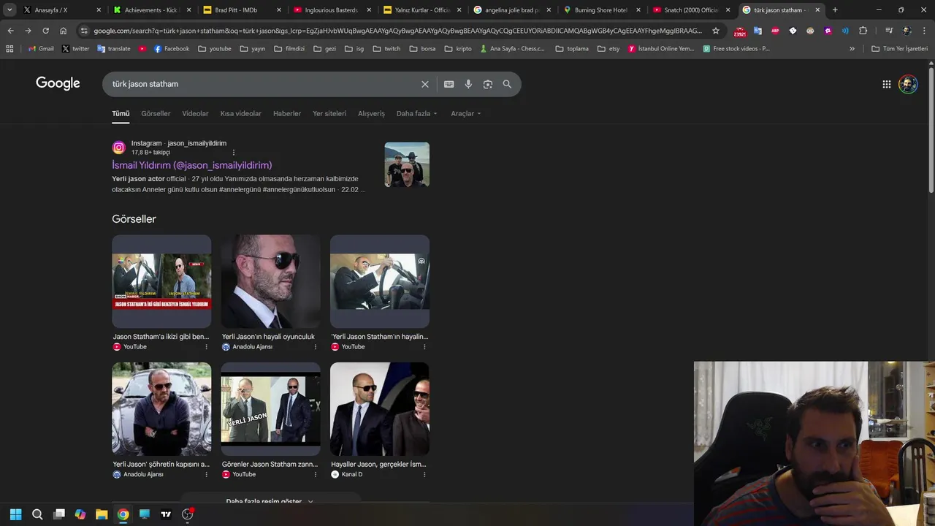
Task: Click the page vertical scrollbar
Action: pos(931,129)
